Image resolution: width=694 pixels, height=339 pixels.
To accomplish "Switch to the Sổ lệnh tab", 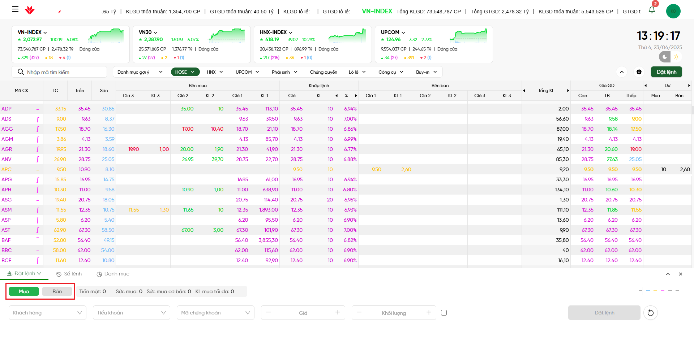I will (x=69, y=274).
